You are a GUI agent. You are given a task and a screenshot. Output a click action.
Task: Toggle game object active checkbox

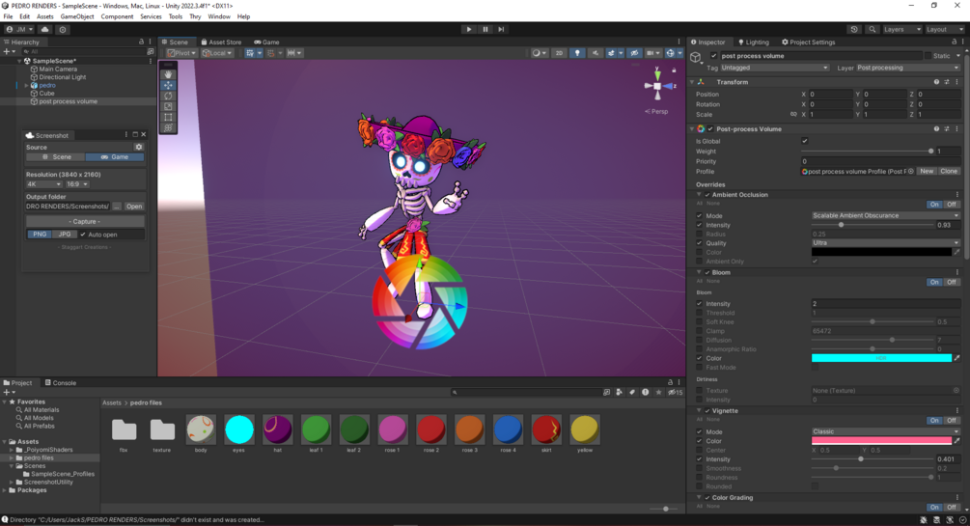tap(714, 56)
